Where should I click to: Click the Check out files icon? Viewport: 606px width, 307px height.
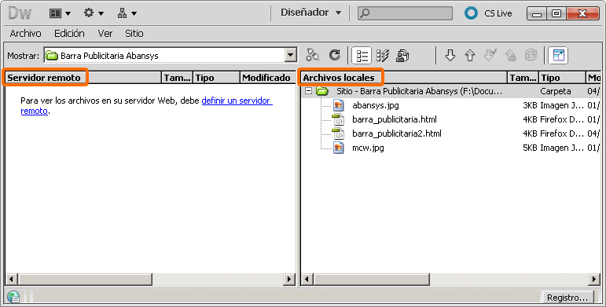[490, 55]
